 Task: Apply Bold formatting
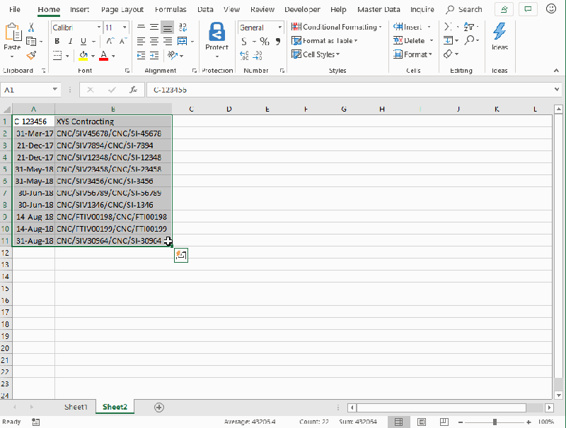pyautogui.click(x=56, y=42)
